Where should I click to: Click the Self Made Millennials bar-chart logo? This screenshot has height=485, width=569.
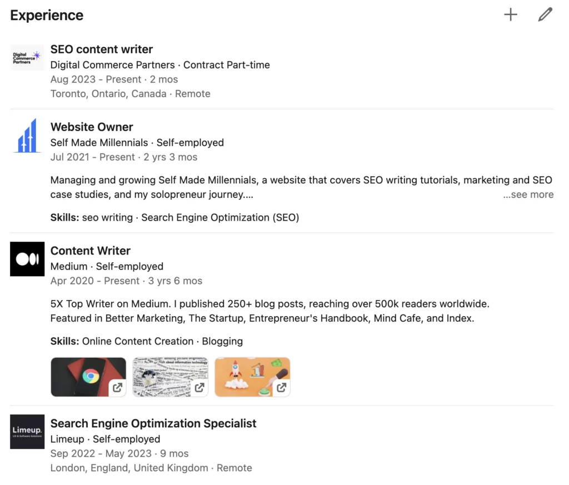27,135
